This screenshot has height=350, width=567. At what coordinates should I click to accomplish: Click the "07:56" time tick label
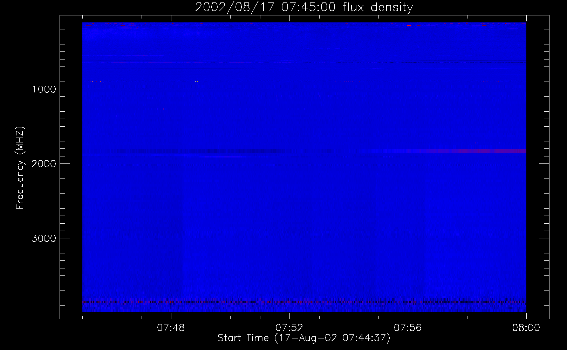point(408,328)
